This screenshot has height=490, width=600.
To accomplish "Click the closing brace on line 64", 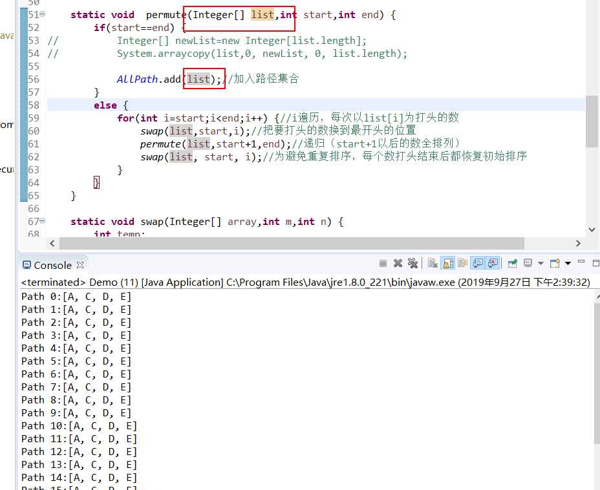I will (96, 182).
